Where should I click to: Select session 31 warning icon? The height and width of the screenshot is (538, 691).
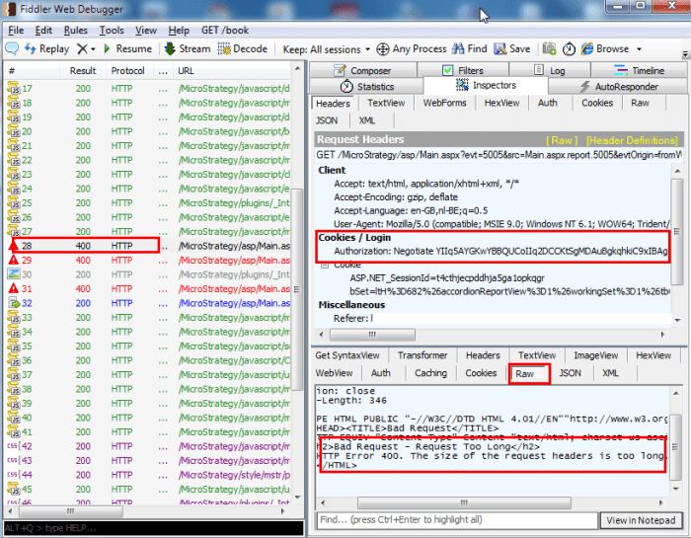click(14, 288)
